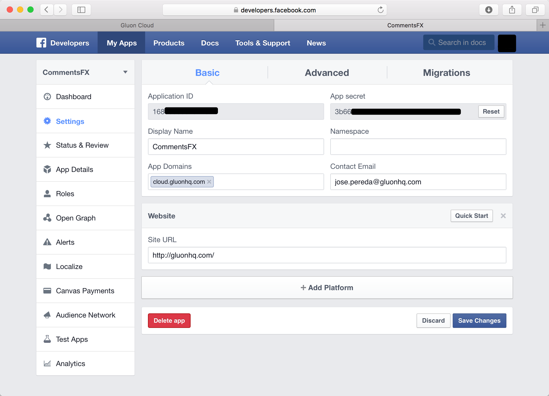Select the CommentsFX browser tab

(405, 25)
